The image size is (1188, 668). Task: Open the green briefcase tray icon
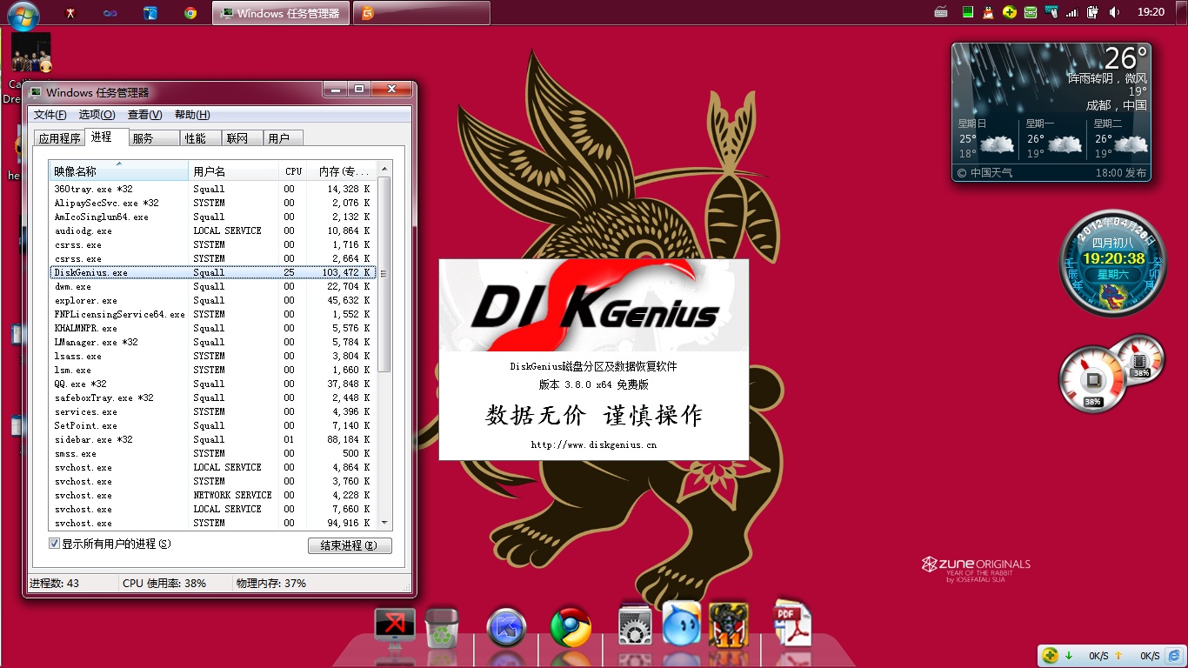coord(1030,12)
